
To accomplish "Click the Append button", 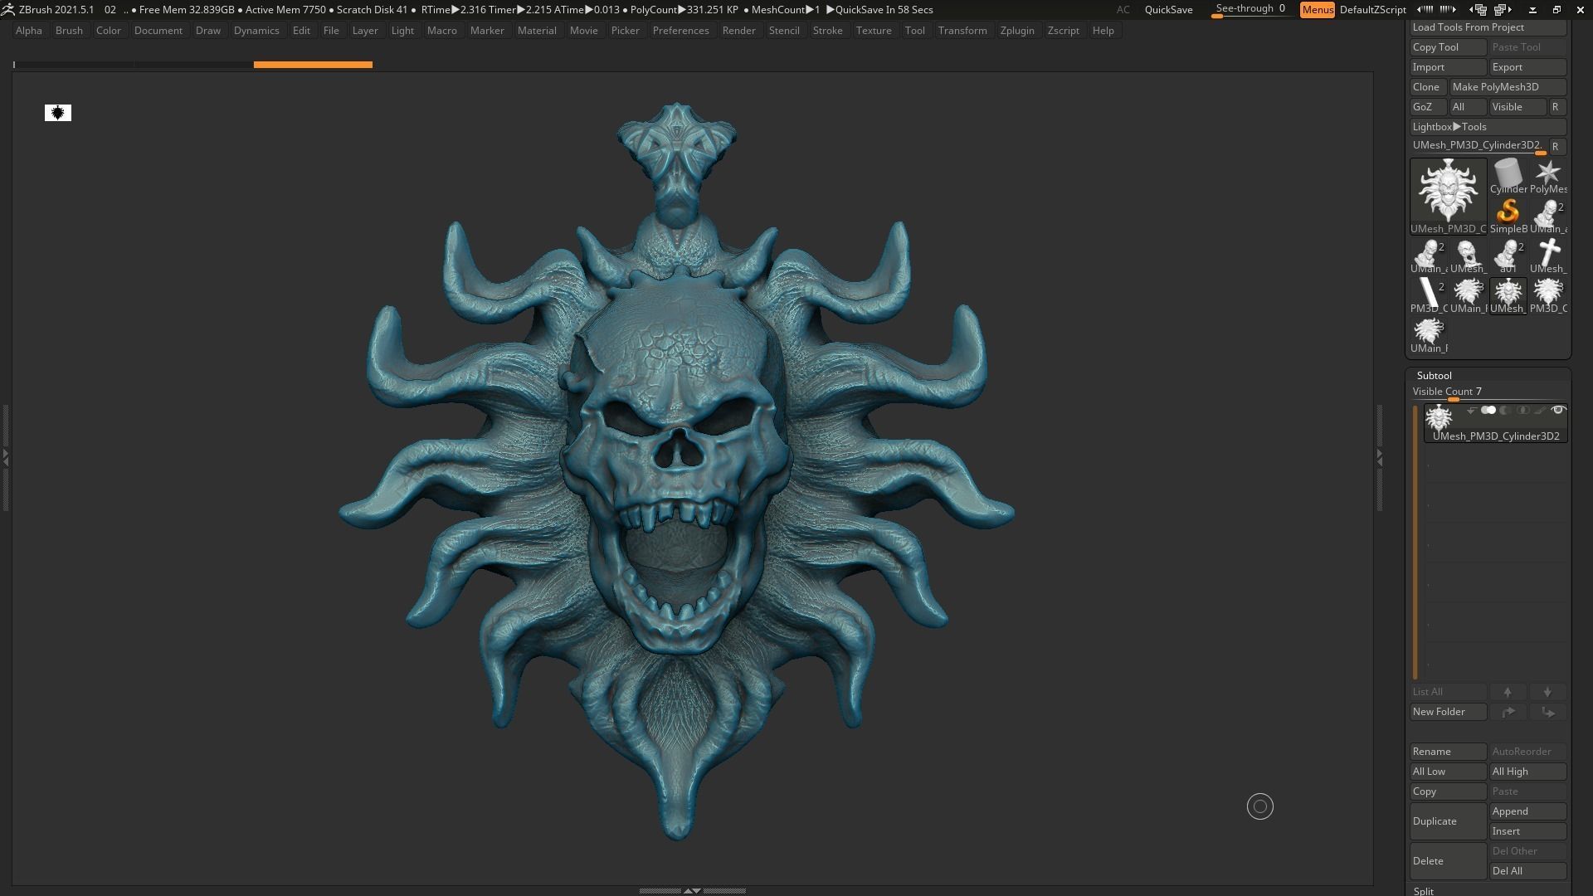I will pos(1528,811).
